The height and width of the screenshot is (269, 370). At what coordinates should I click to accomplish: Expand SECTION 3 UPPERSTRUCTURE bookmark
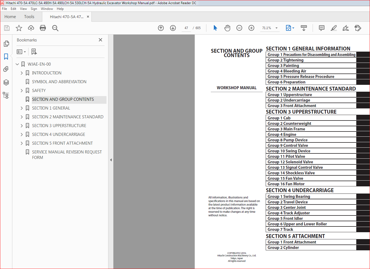(22, 126)
